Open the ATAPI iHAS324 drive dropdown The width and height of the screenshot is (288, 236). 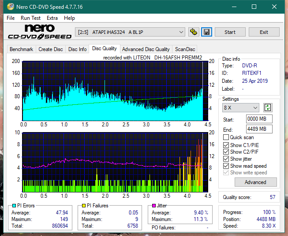(x=130, y=32)
